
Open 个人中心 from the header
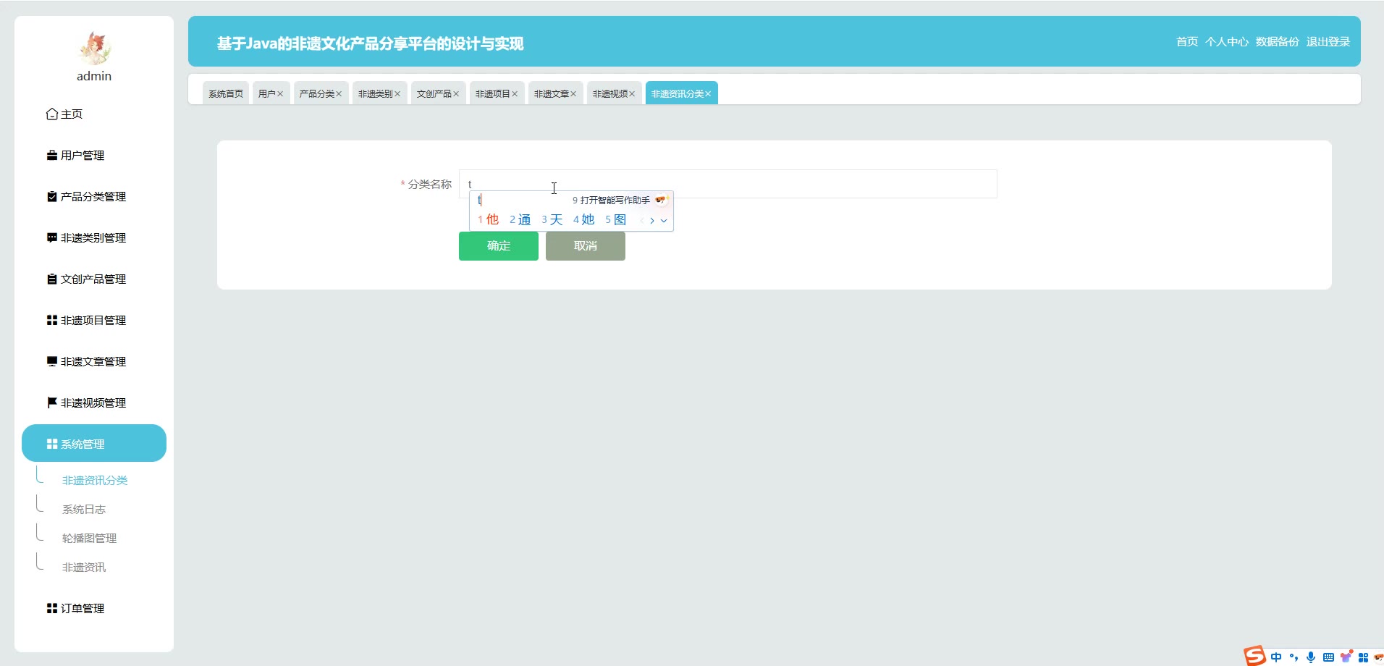pyautogui.click(x=1227, y=42)
